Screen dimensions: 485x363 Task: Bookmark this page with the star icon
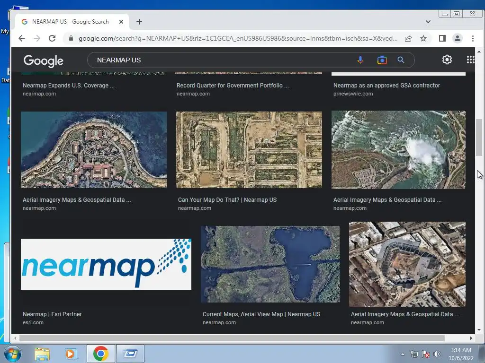point(423,38)
